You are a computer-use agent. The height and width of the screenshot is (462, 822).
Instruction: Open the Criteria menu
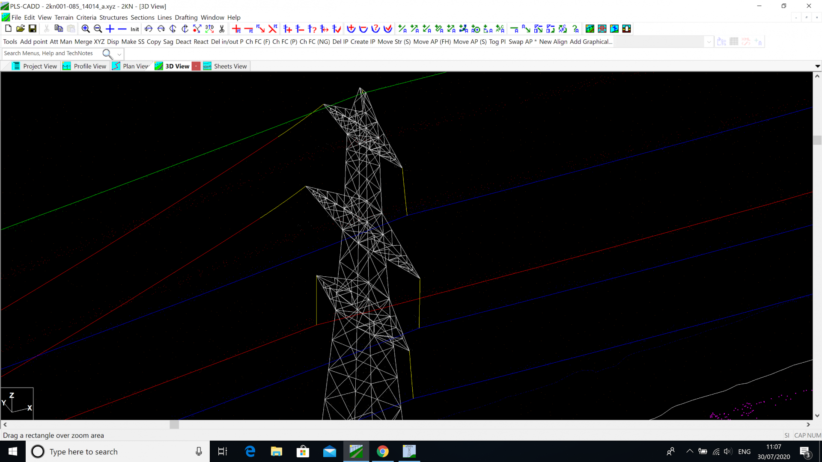pos(86,18)
